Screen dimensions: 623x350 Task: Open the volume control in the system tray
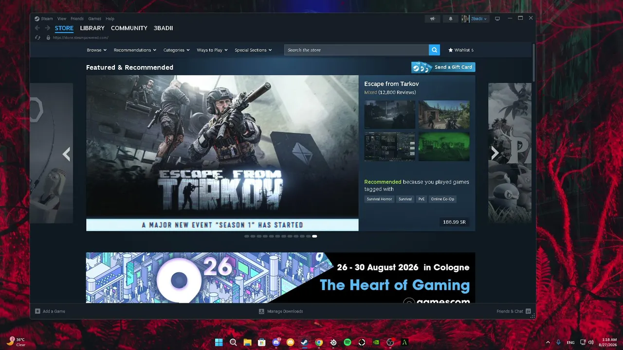(x=591, y=342)
